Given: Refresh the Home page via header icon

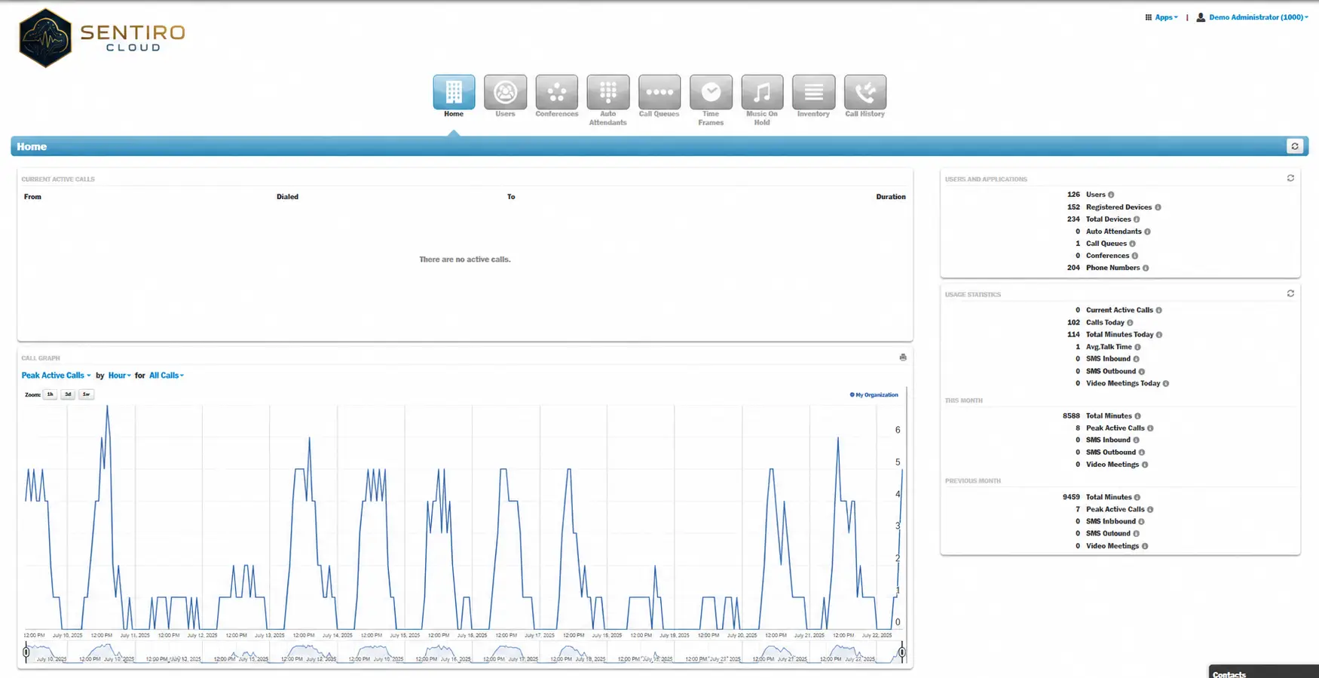Looking at the screenshot, I should tap(1294, 146).
